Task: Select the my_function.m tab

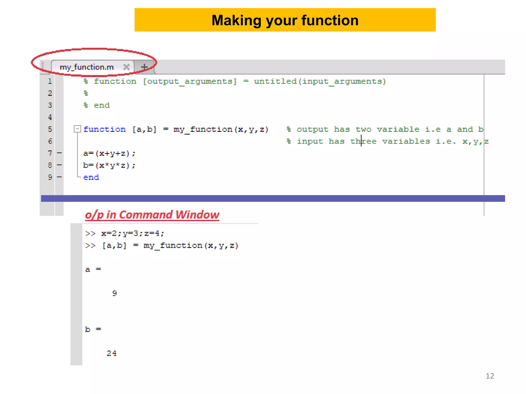Action: (x=87, y=67)
